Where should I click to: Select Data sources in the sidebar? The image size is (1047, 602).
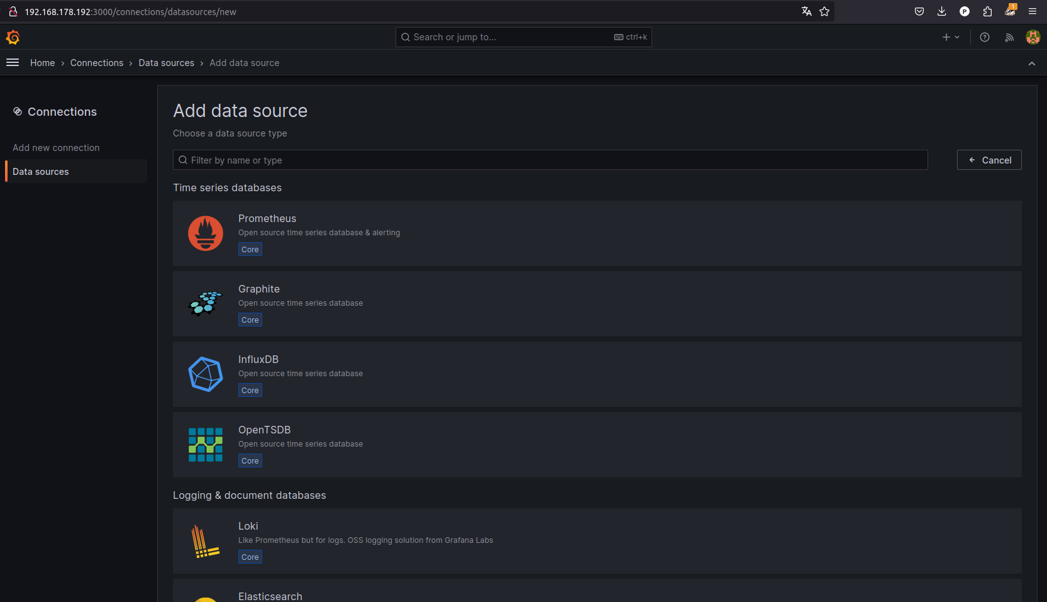tap(41, 172)
